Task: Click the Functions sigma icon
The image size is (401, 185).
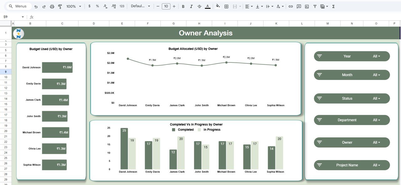Action: click(x=334, y=6)
